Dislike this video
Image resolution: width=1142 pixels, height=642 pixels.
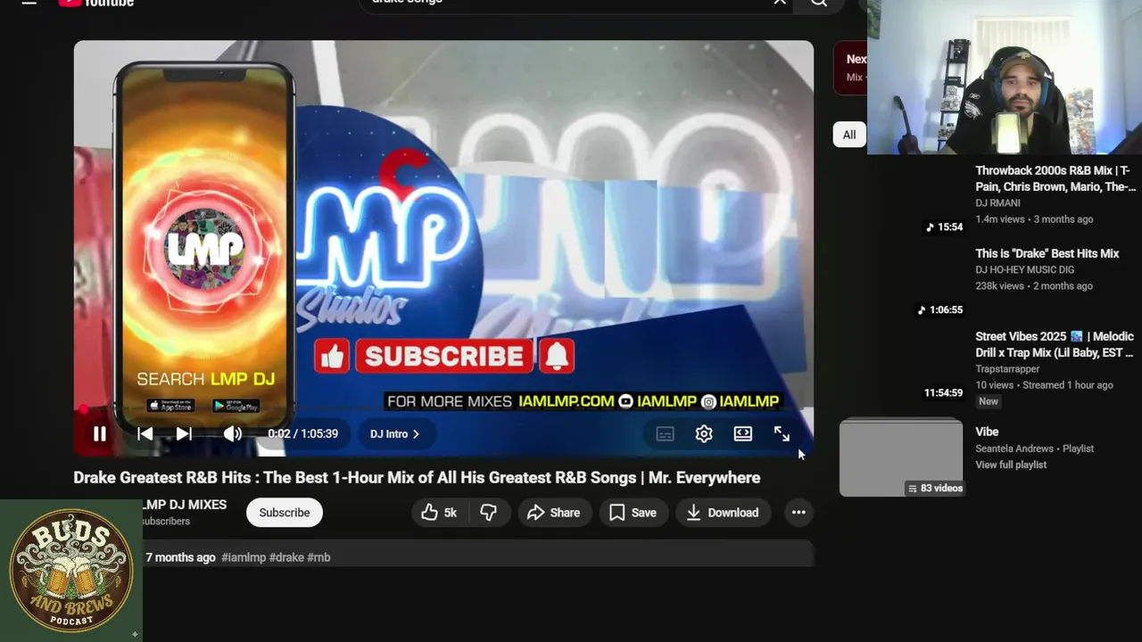point(488,513)
